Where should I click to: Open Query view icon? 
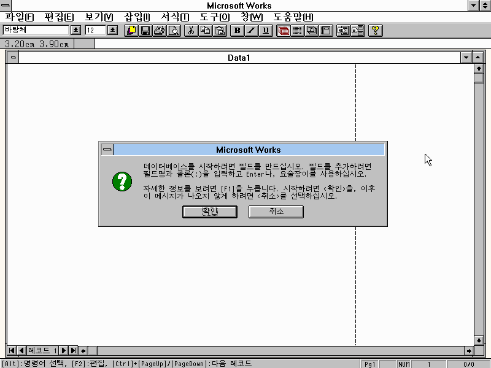312,30
